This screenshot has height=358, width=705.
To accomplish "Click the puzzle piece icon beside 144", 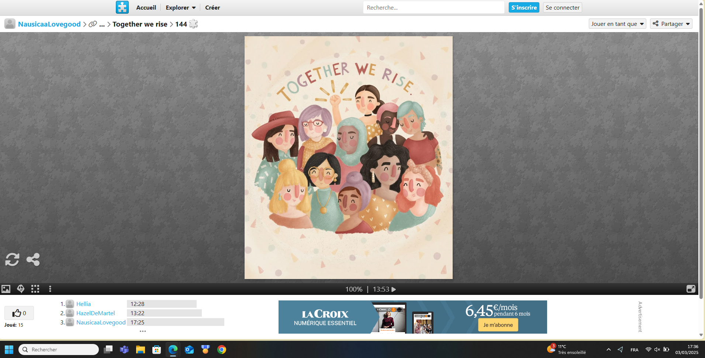I will 193,24.
